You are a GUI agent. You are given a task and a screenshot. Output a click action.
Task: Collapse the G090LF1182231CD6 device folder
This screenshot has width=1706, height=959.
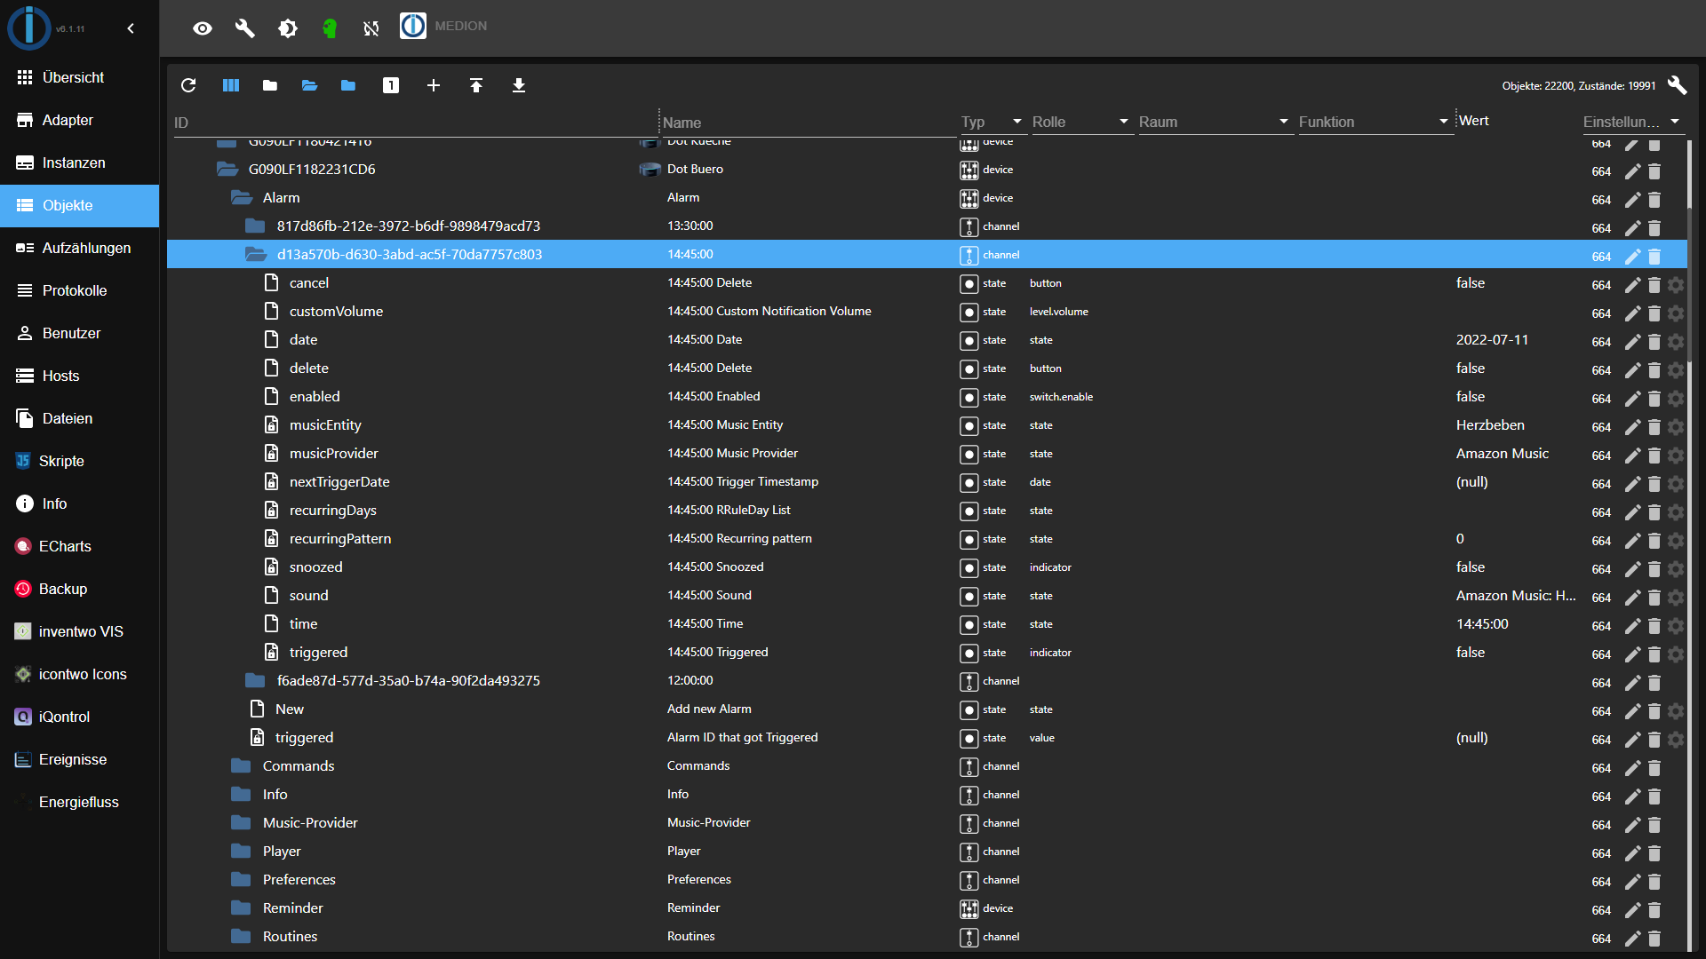click(227, 169)
